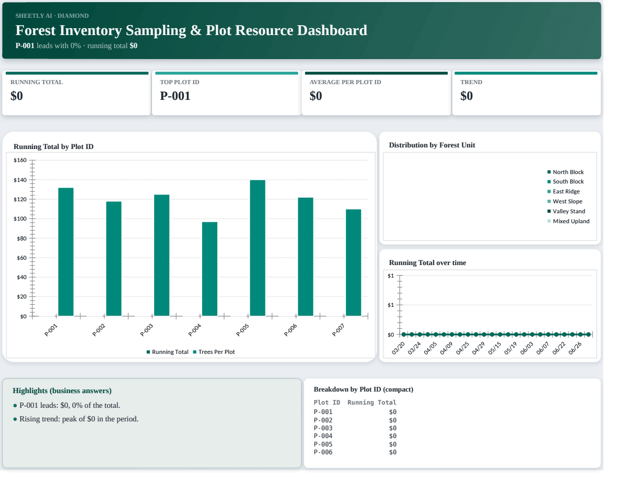The height and width of the screenshot is (482, 641).
Task: Click the P-003 bar in the chart
Action: click(x=162, y=256)
